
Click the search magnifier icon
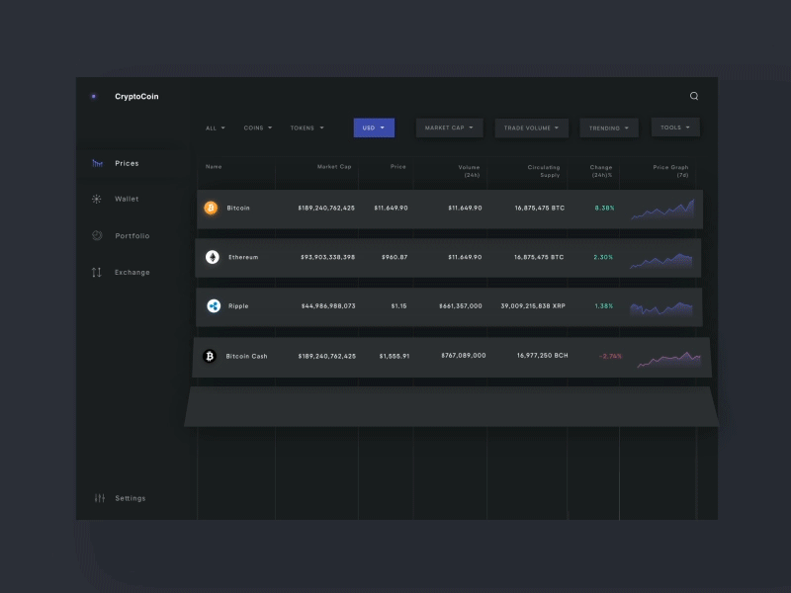point(694,96)
